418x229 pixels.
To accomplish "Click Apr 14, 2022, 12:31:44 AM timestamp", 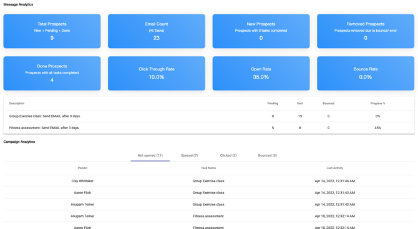I will click(335, 181).
